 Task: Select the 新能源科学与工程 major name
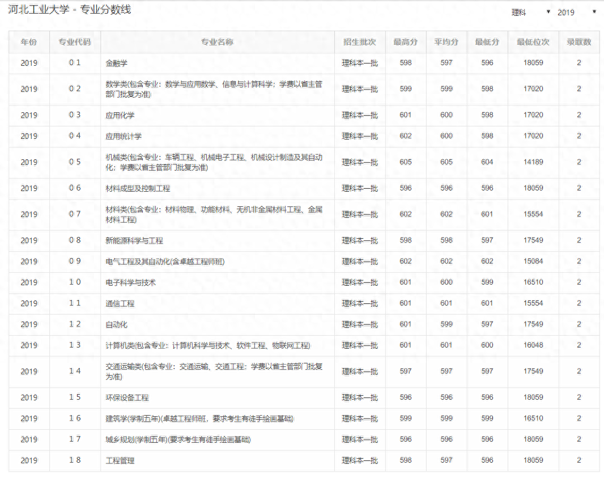pos(134,240)
